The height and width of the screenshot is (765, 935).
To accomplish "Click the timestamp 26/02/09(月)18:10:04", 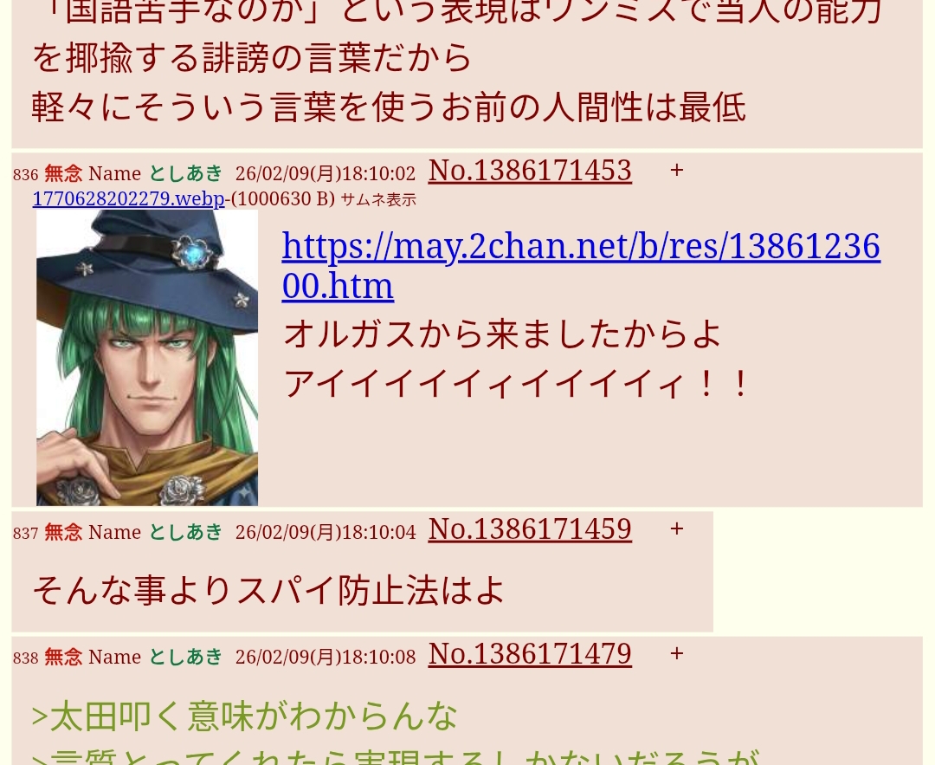I will pos(325,532).
